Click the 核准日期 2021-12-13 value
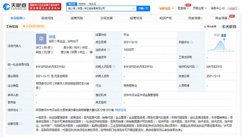Screen dimensions: 242x137 pos(213,76)
